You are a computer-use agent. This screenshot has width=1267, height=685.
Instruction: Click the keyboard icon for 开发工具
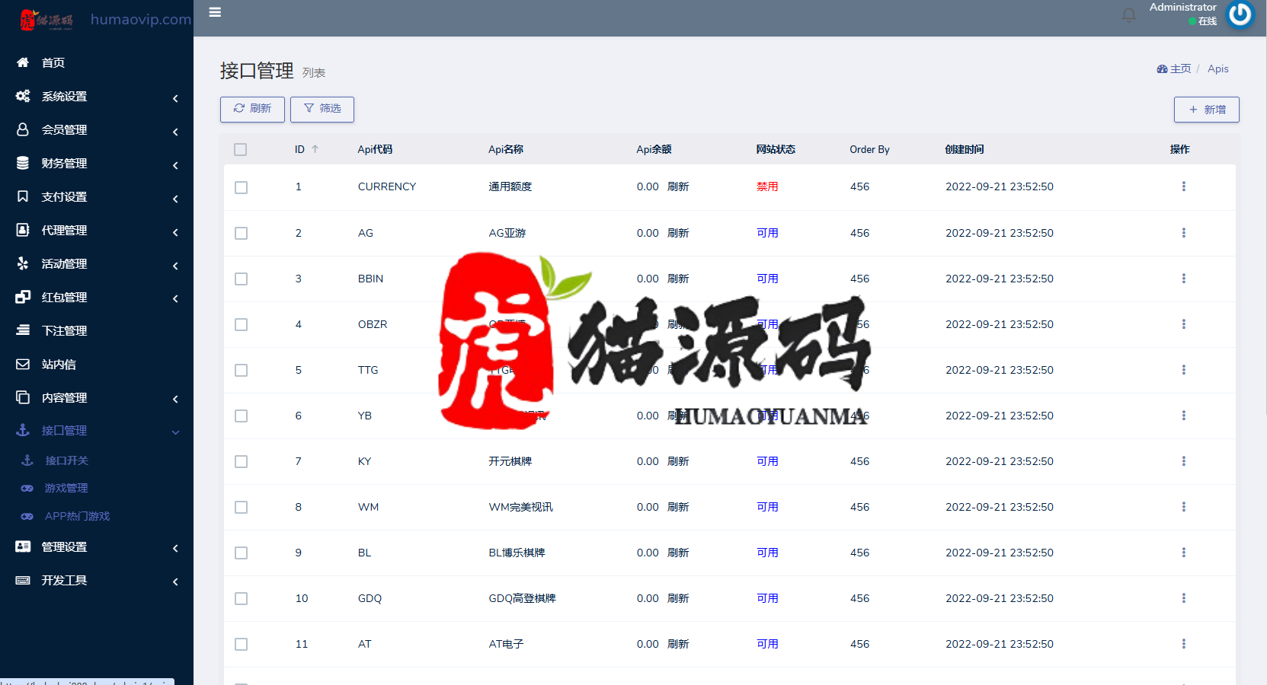coord(23,580)
